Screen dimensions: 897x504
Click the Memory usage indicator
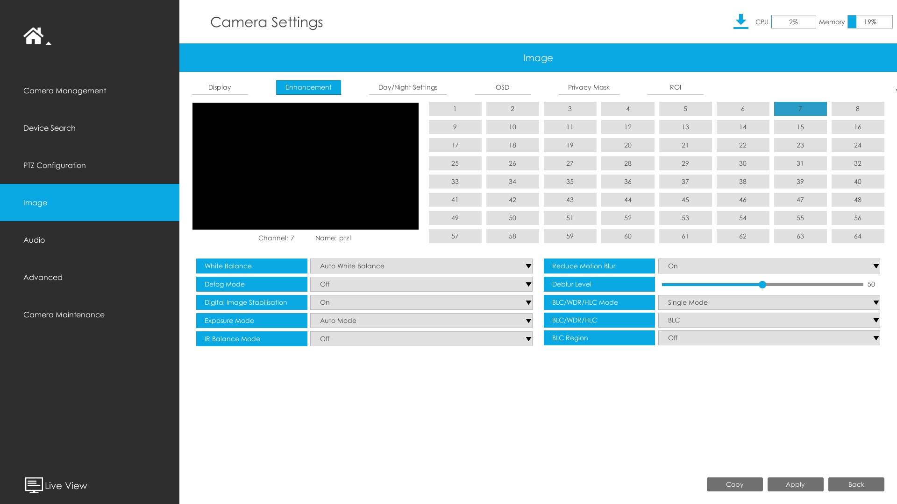point(869,22)
